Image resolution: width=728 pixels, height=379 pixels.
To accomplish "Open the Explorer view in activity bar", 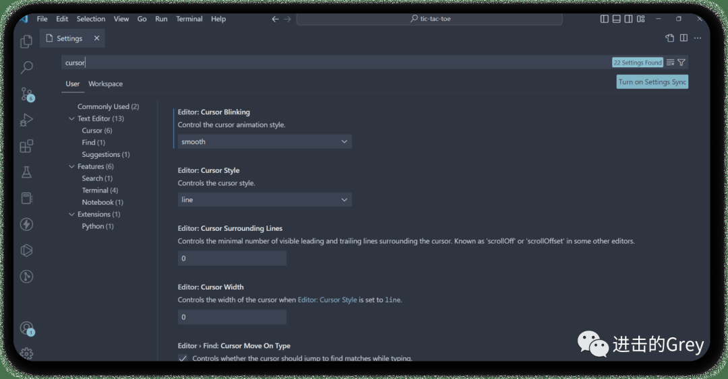I will coord(26,41).
